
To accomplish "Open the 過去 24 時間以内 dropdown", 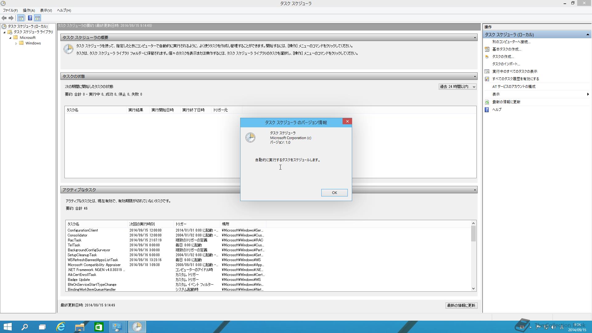I will pyautogui.click(x=458, y=87).
